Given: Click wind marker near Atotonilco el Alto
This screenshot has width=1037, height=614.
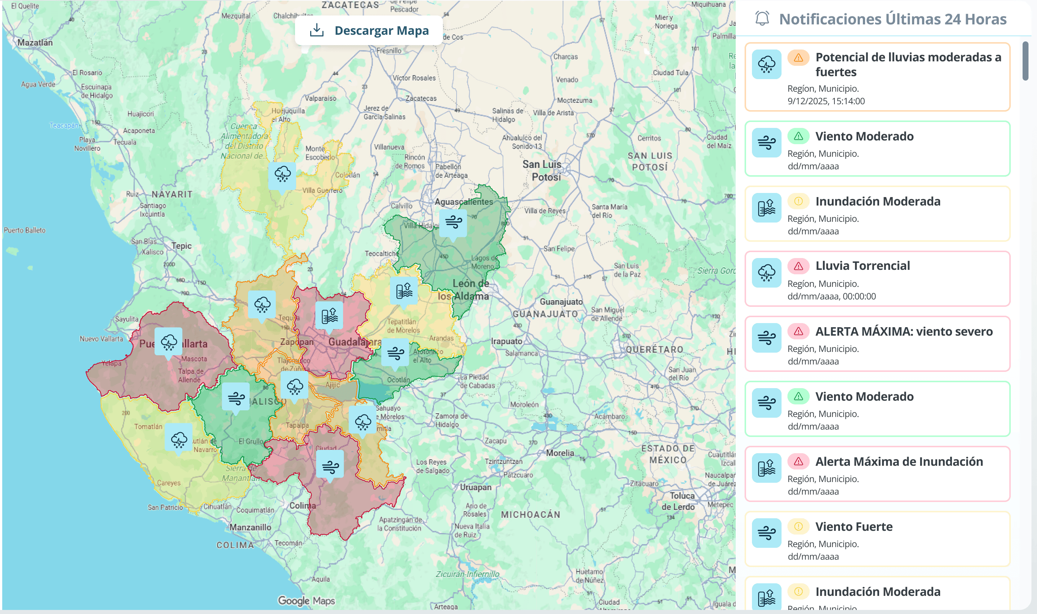Looking at the screenshot, I should click(x=395, y=353).
